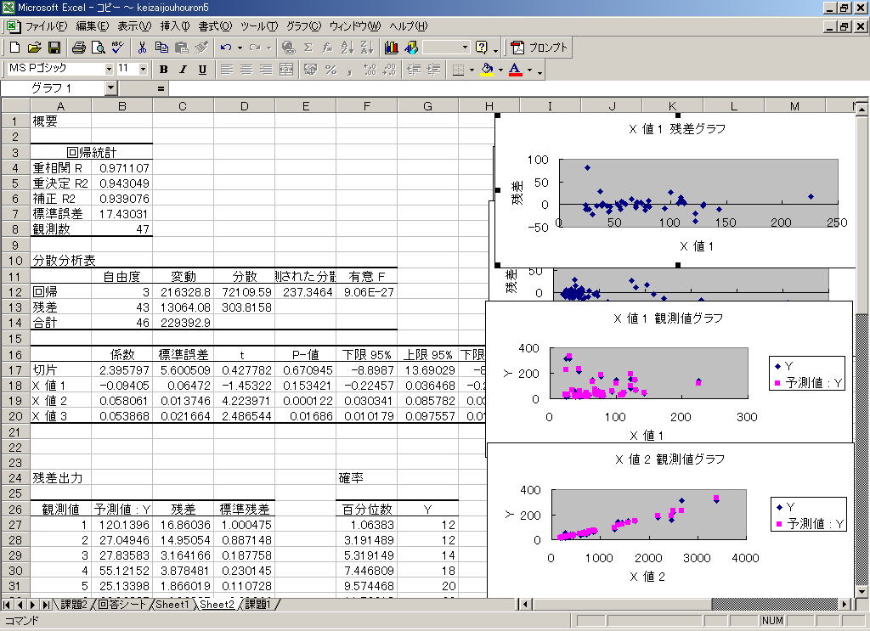The width and height of the screenshot is (870, 631).
Task: Switch to the 課題1 sheet tab
Action: click(257, 605)
